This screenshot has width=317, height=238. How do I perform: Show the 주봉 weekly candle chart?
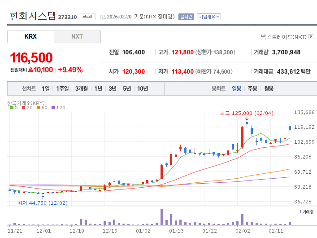252,88
